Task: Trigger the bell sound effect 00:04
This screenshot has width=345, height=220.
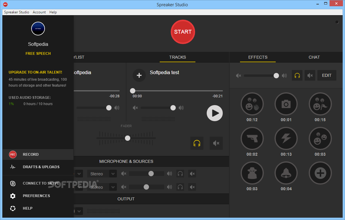Action: tap(286, 173)
